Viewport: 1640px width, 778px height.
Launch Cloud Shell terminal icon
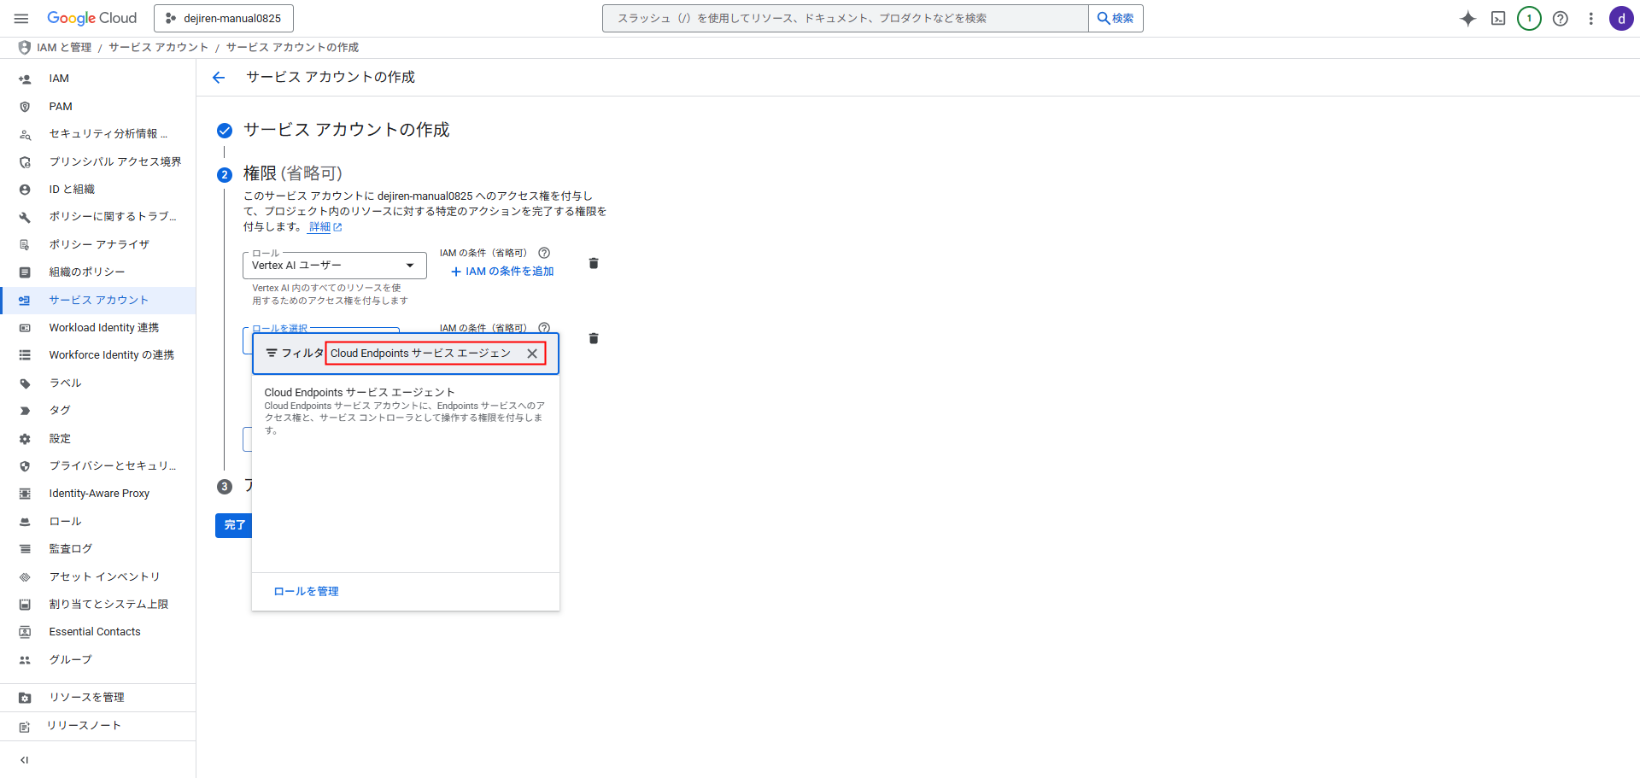point(1498,19)
